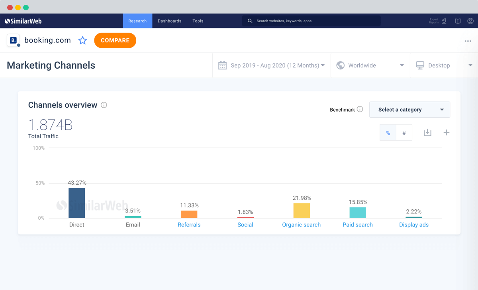Click the globe icon
The image size is (478, 290).
click(x=340, y=66)
